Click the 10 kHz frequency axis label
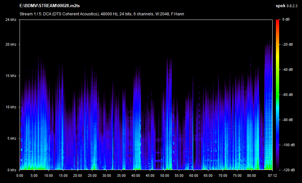 11,107
